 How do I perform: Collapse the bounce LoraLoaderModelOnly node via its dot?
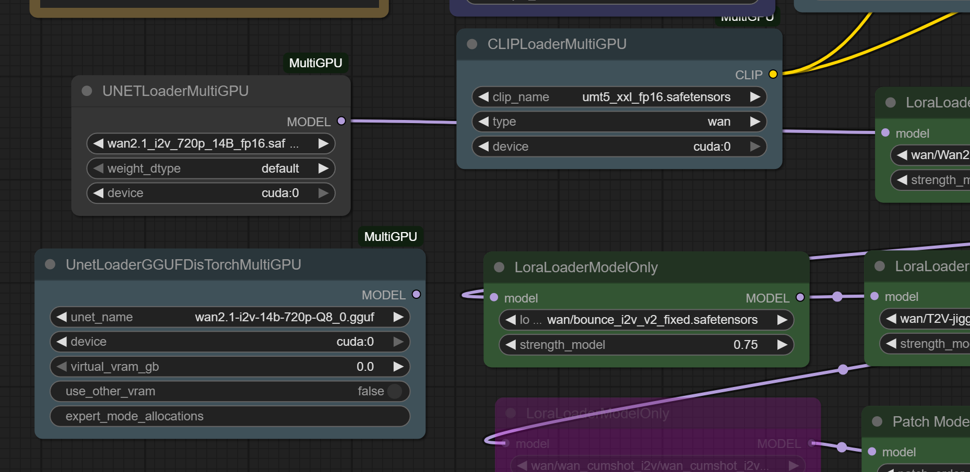(x=499, y=267)
